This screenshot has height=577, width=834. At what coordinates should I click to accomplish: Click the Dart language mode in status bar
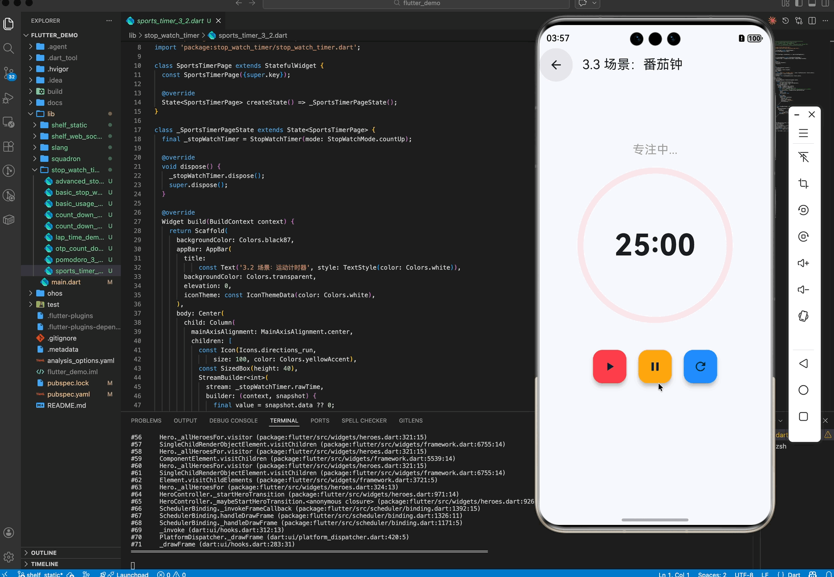click(794, 574)
